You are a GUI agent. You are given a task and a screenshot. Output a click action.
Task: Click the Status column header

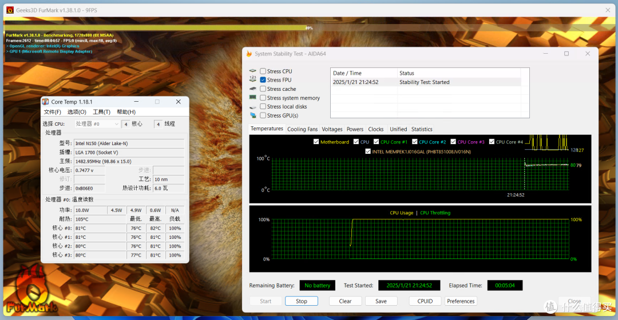pyautogui.click(x=459, y=73)
